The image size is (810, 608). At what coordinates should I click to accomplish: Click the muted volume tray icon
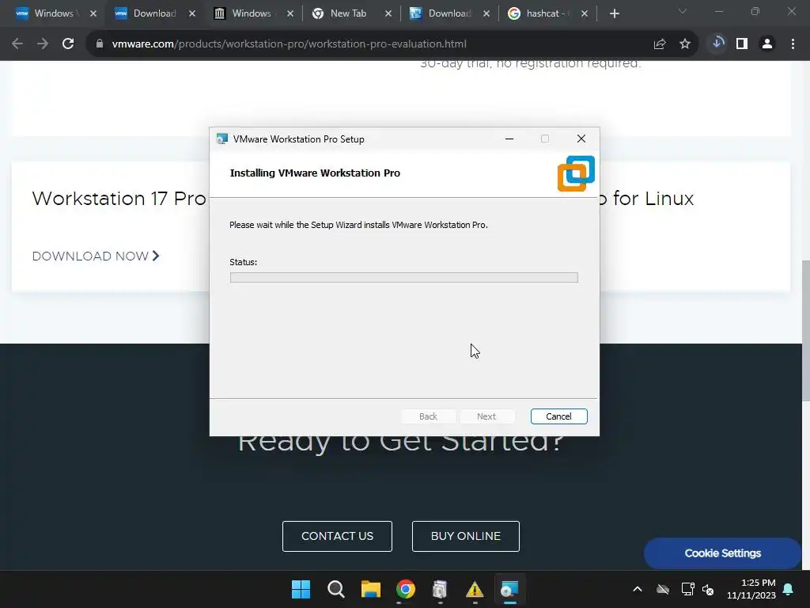pyautogui.click(x=708, y=589)
